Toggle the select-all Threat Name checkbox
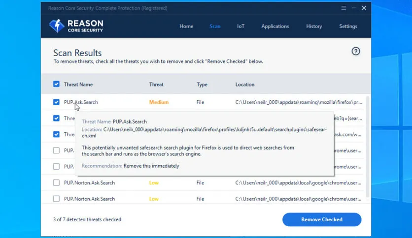 point(56,84)
